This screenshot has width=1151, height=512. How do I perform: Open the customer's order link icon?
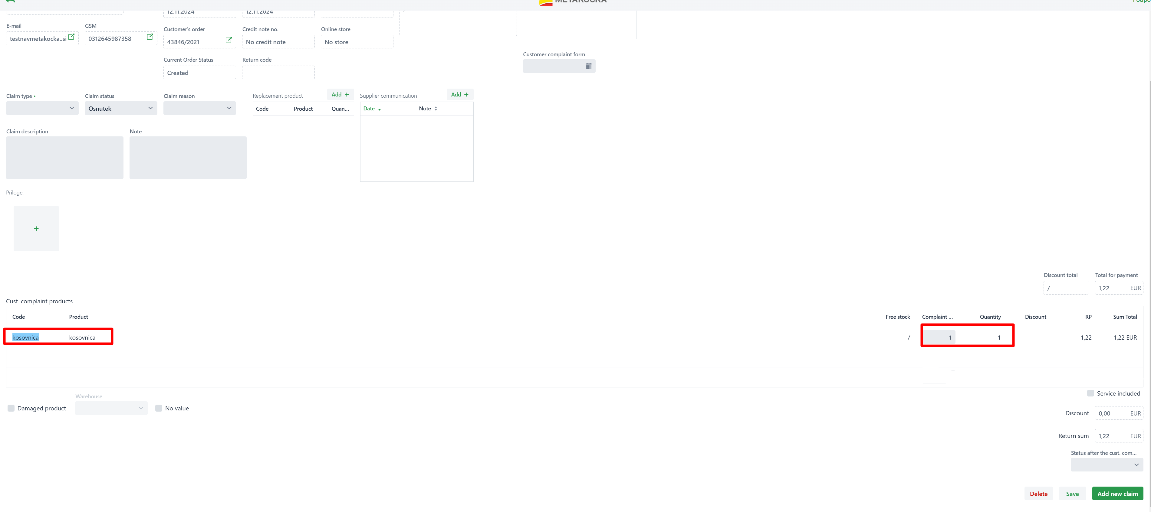coord(229,41)
